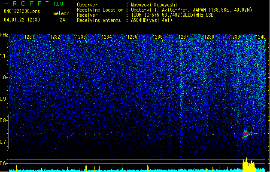Click the Ogata-vill. Akita-Pref. JAPAN location text
This screenshot has width=270, height=172.
click(x=191, y=10)
